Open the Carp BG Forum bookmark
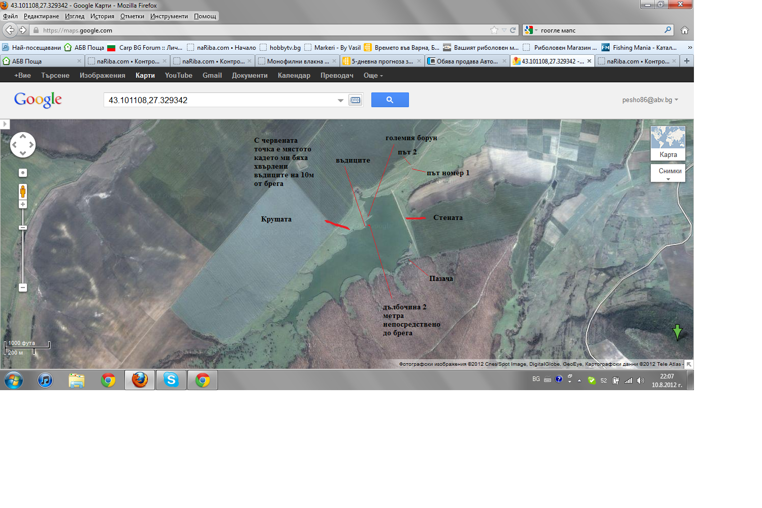762x508 pixels. 145,47
